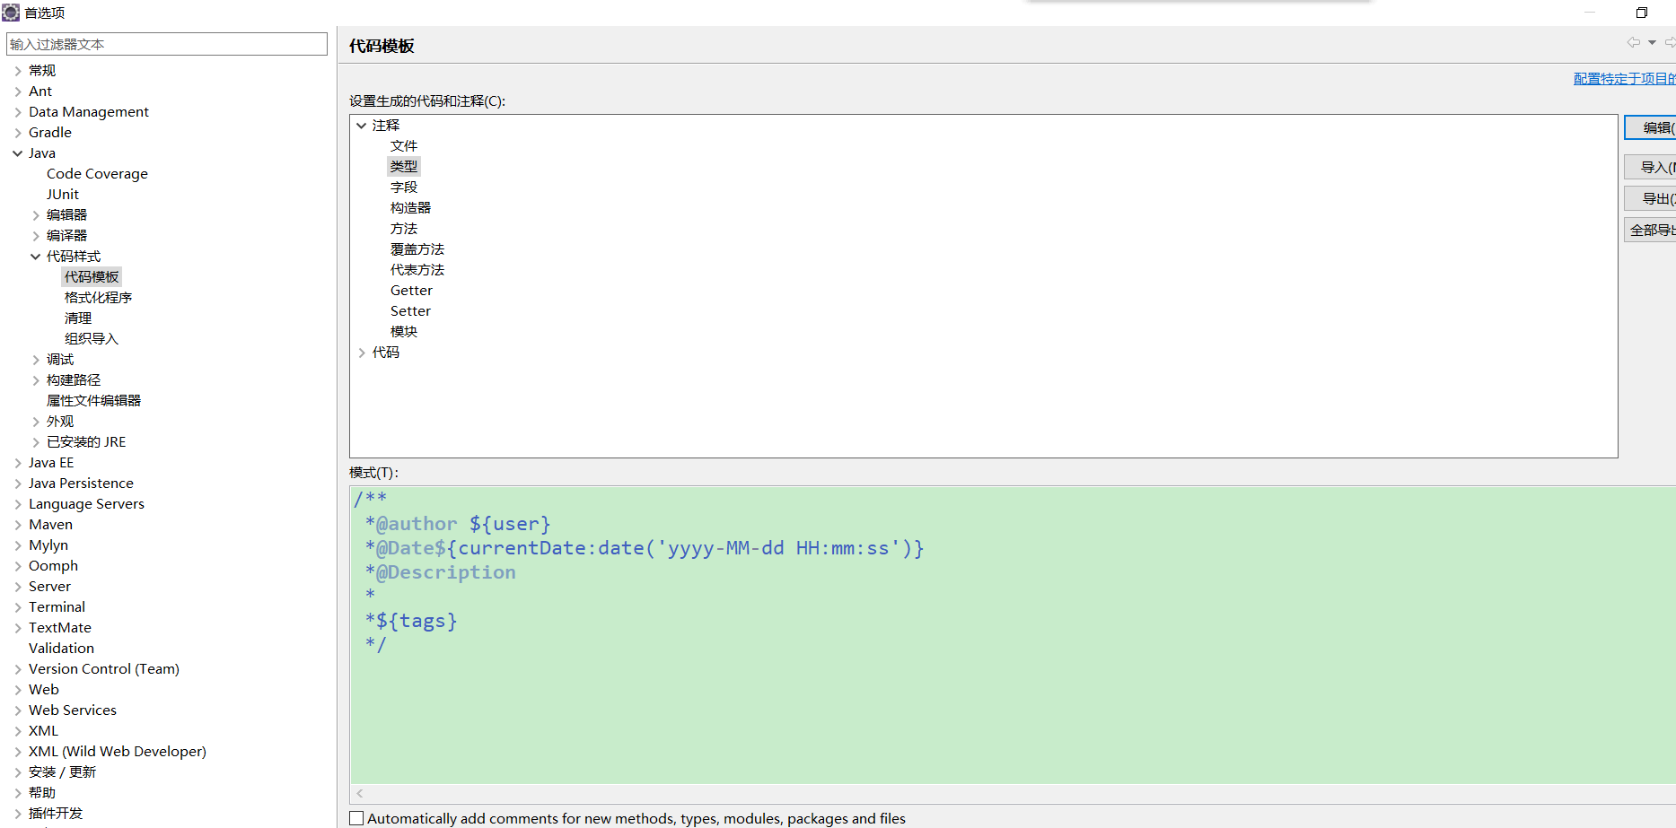Screen dimensions: 1676x828
Task: Expand the Ant preferences node
Action: 18,92
